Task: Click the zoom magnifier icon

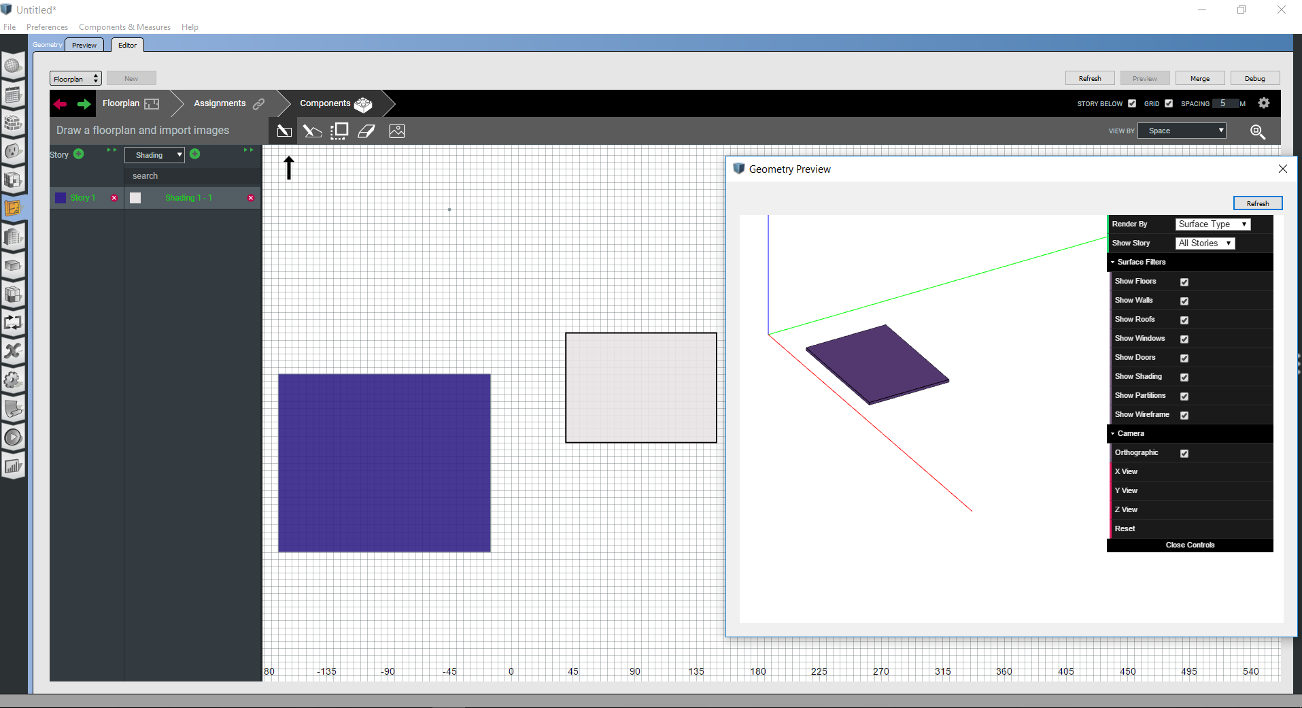Action: tap(1258, 131)
